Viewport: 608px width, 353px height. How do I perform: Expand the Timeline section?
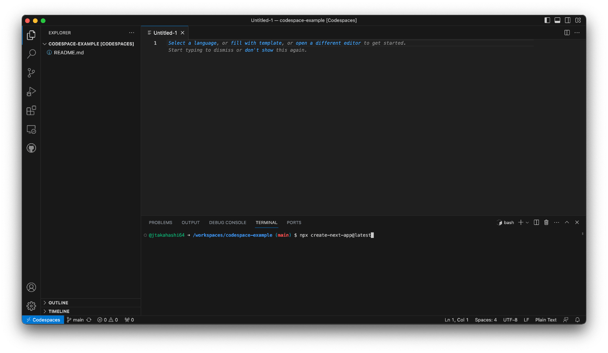tap(91, 311)
